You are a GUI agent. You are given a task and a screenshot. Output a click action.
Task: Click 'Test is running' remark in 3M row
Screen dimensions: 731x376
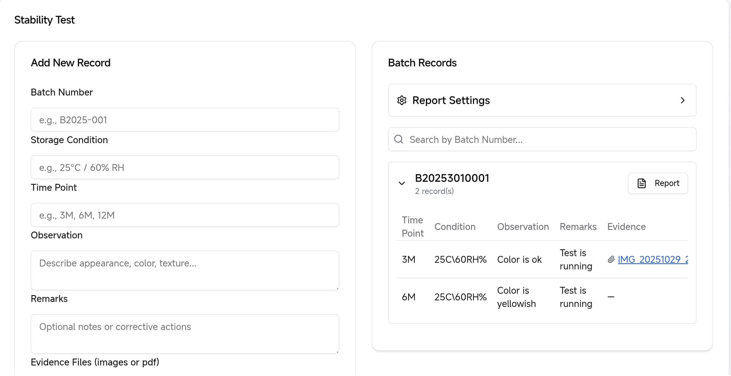576,259
